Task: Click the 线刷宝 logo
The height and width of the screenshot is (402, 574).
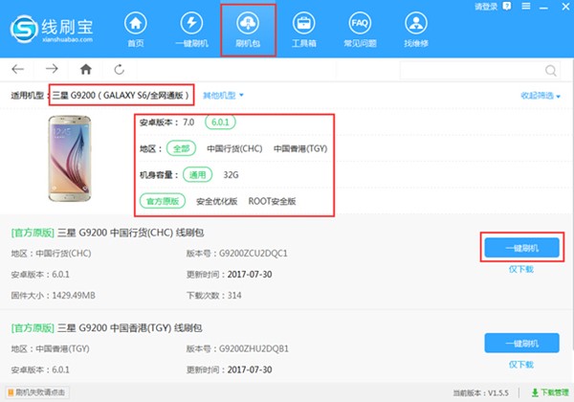Action: point(52,29)
